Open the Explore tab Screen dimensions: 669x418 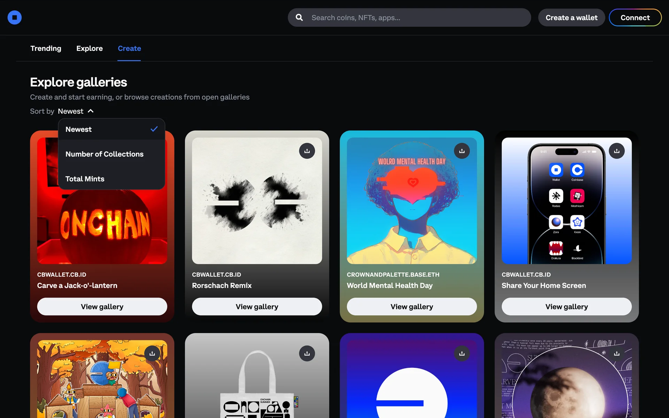click(90, 48)
